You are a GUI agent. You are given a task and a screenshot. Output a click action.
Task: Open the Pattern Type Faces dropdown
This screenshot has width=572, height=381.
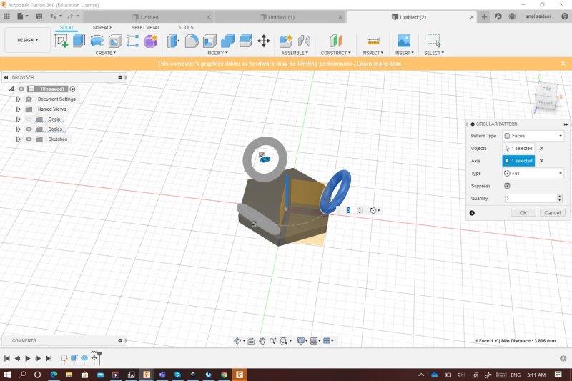tap(533, 136)
